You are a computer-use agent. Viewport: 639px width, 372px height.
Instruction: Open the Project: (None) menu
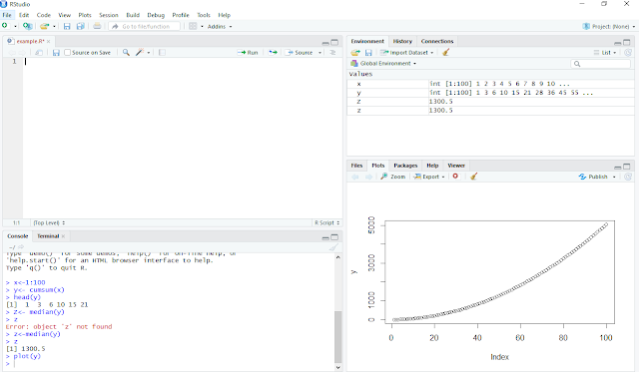pyautogui.click(x=609, y=27)
